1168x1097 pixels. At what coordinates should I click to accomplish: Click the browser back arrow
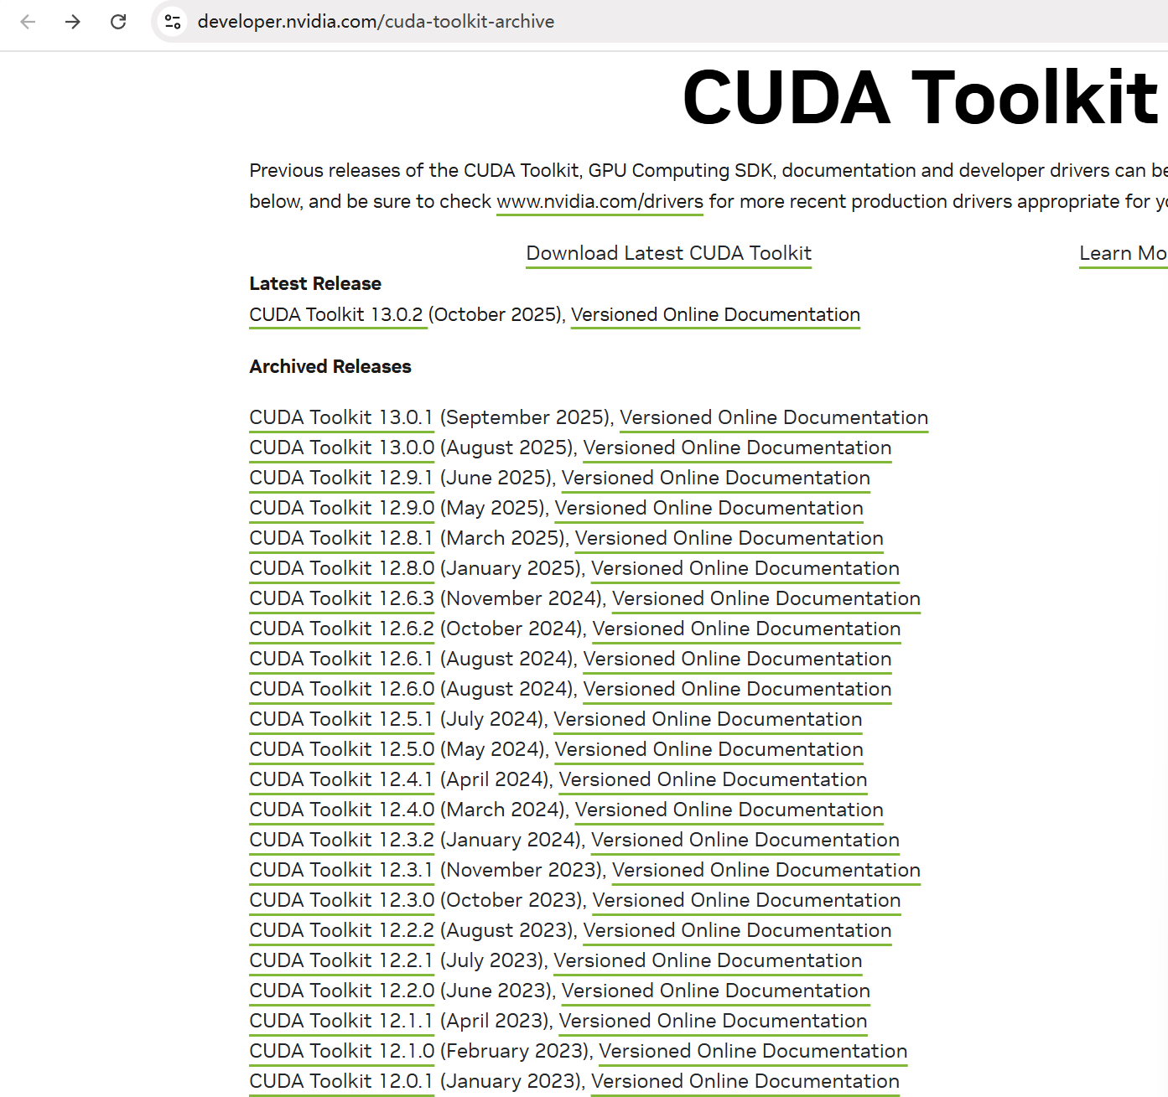[x=28, y=22]
